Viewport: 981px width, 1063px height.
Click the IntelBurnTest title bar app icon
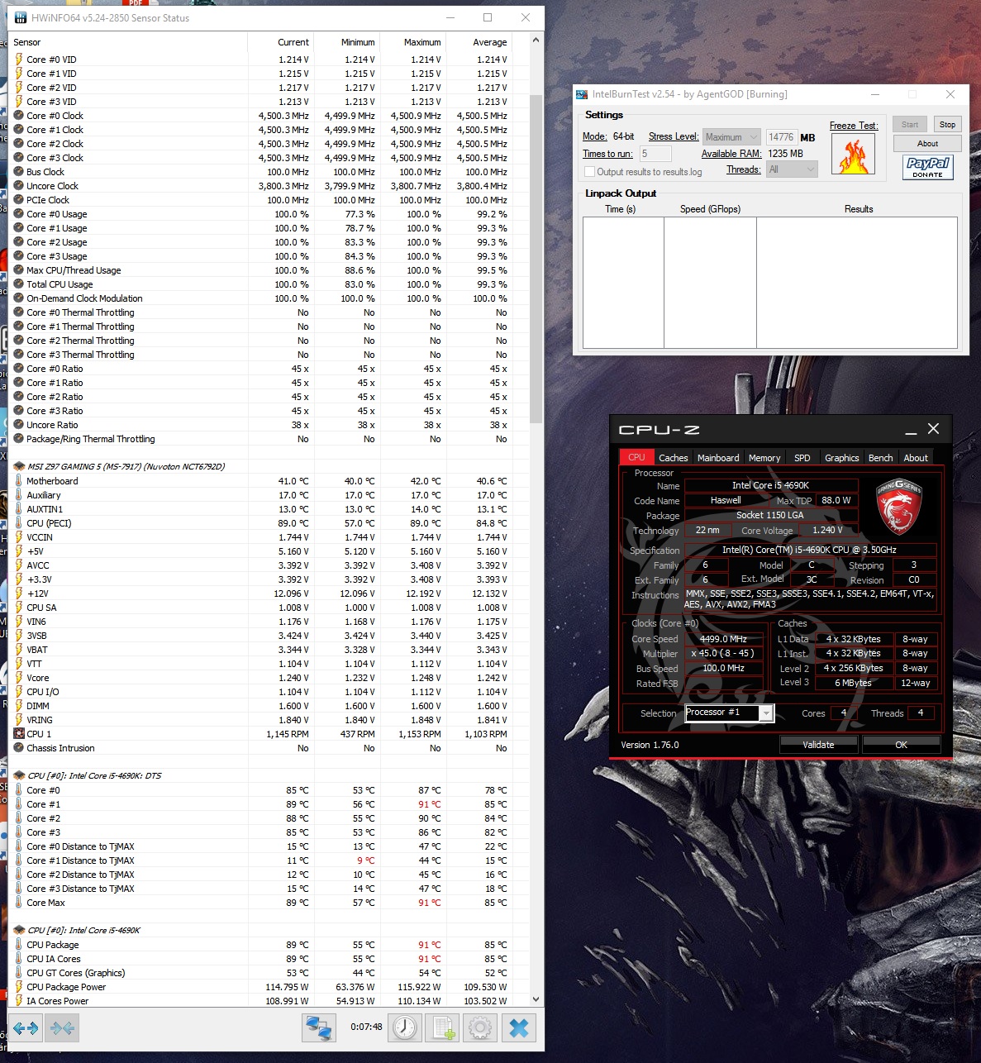(583, 94)
